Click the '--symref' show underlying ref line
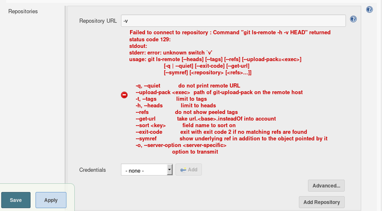386x211 pixels. click(x=231, y=139)
